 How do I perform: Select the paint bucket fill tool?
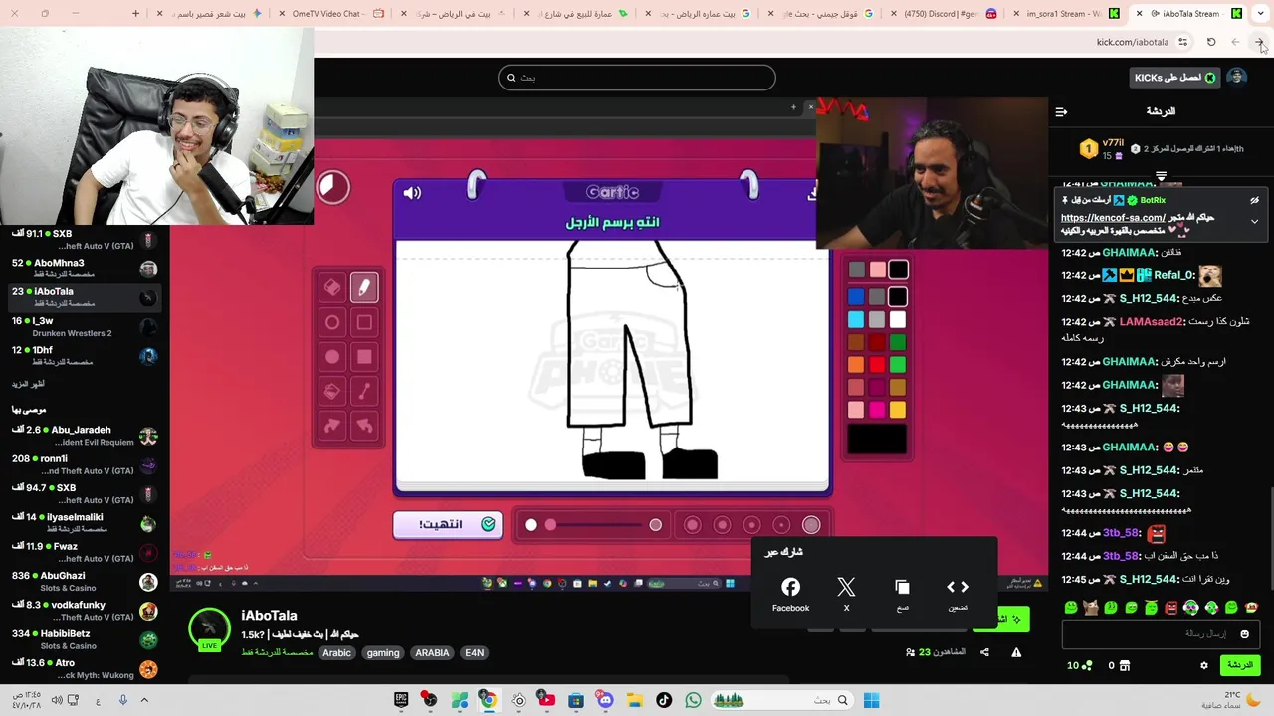pos(332,391)
